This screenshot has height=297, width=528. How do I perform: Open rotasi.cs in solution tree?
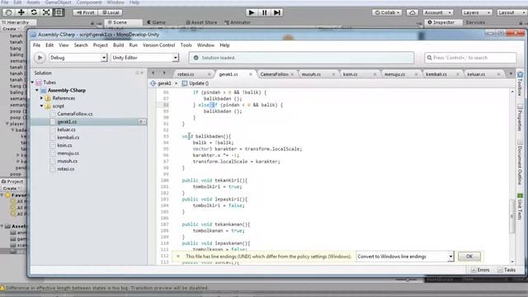point(66,169)
